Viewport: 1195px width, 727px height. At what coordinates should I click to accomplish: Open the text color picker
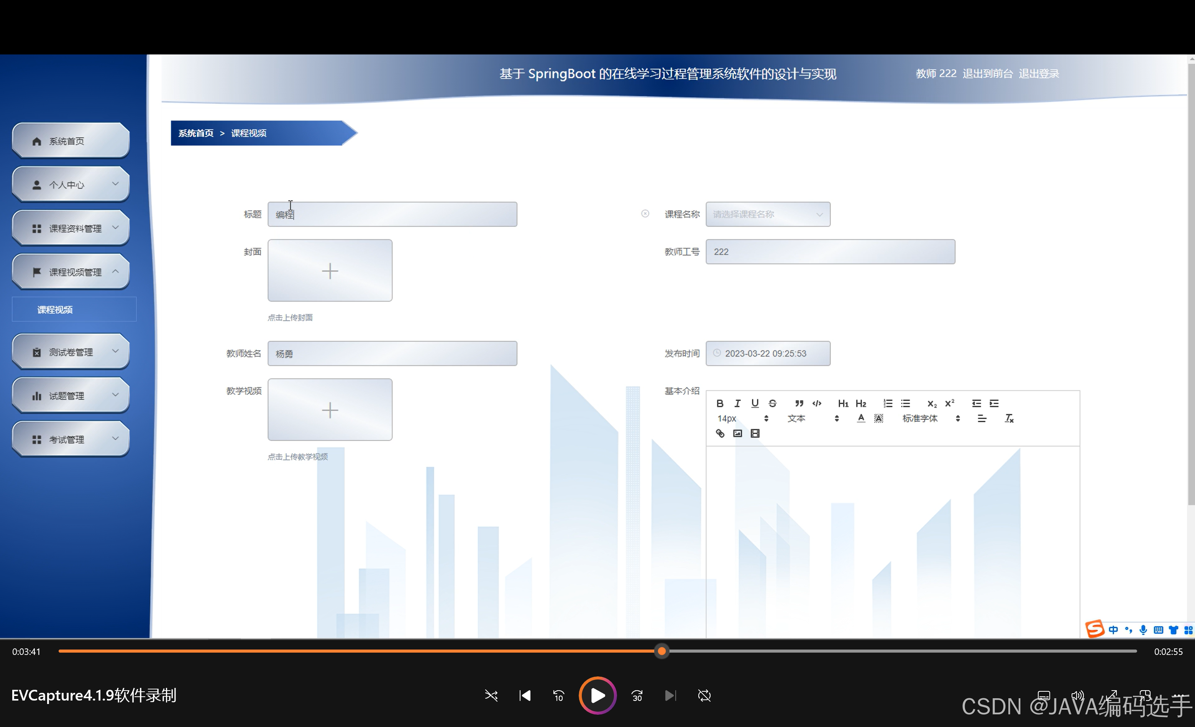tap(861, 418)
